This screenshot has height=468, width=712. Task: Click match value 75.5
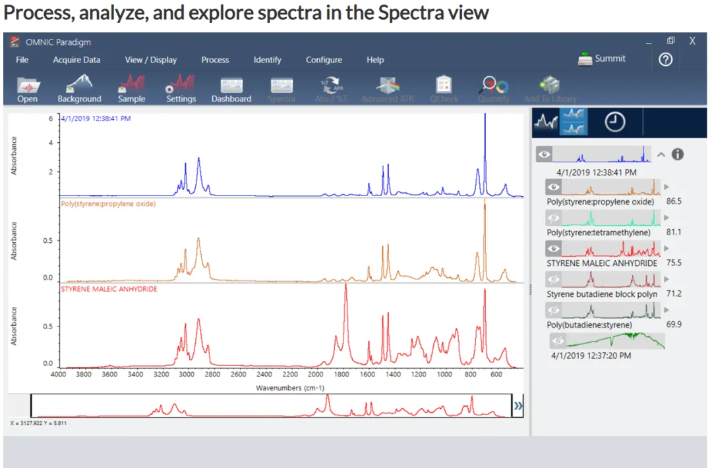pos(674,263)
